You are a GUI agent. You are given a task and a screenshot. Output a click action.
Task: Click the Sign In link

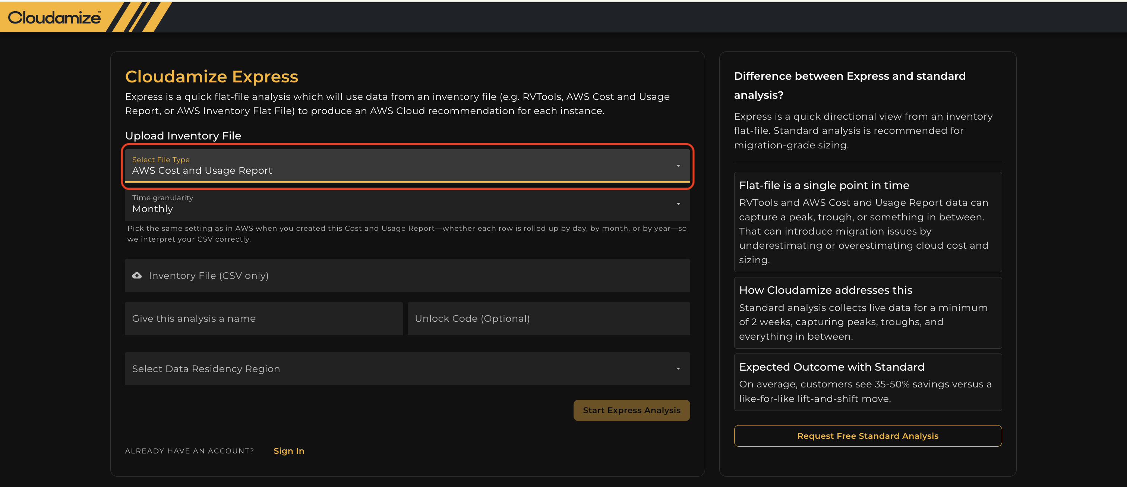[289, 451]
